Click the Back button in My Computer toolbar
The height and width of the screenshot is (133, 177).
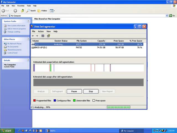pyautogui.click(x=5, y=11)
